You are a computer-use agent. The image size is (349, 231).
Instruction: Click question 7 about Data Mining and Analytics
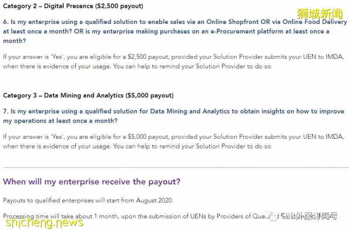(174, 116)
